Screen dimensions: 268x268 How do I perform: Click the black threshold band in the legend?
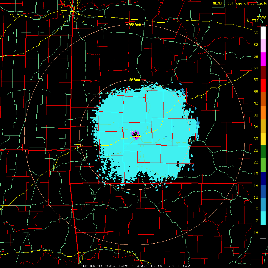tap(263, 232)
